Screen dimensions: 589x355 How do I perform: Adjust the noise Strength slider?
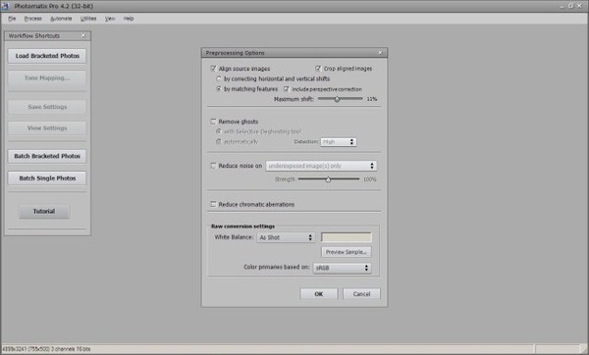point(328,179)
